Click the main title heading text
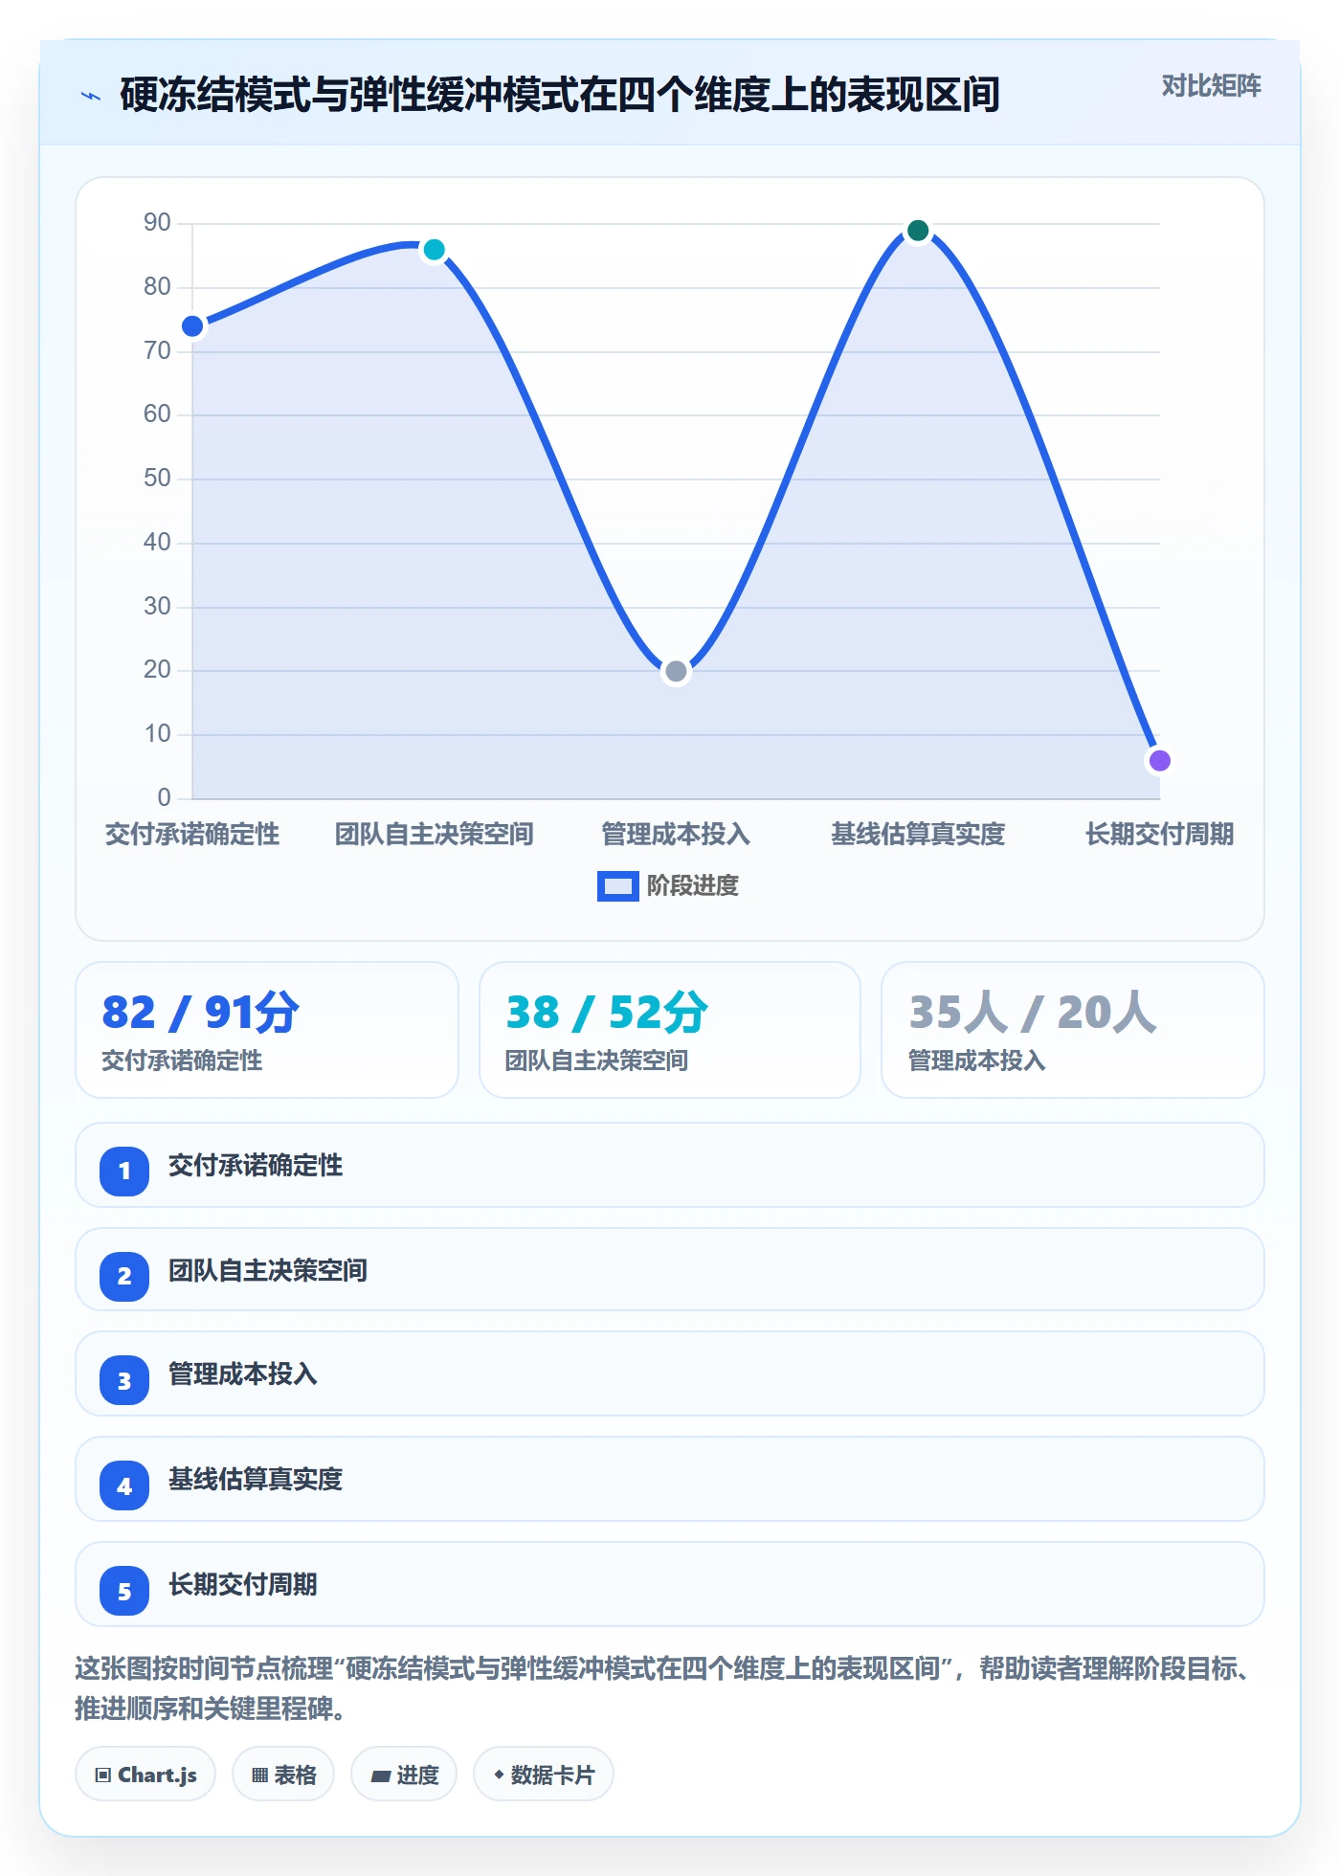The width and height of the screenshot is (1340, 1876). point(560,95)
